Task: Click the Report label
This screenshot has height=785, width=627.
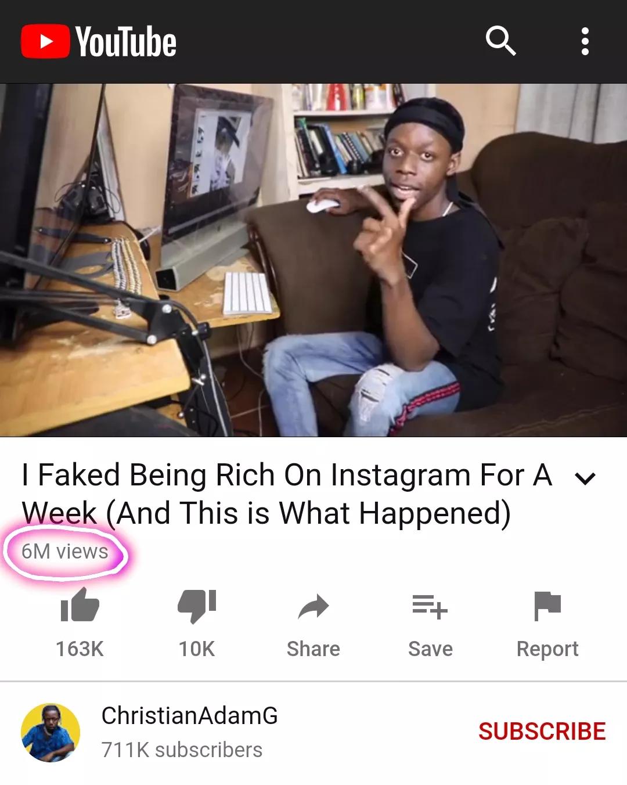Action: tap(547, 649)
